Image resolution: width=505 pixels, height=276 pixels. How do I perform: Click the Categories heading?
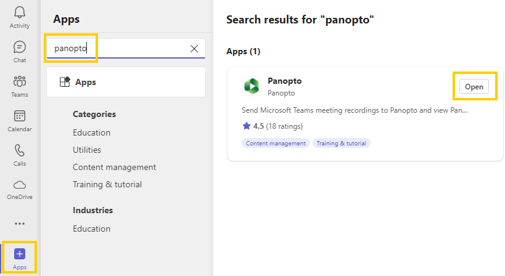(x=94, y=114)
